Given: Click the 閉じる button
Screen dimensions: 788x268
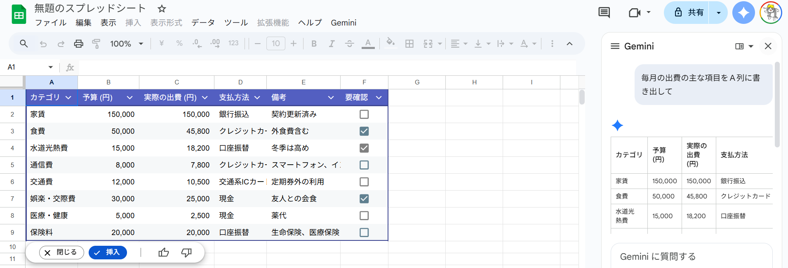Looking at the screenshot, I should point(61,252).
